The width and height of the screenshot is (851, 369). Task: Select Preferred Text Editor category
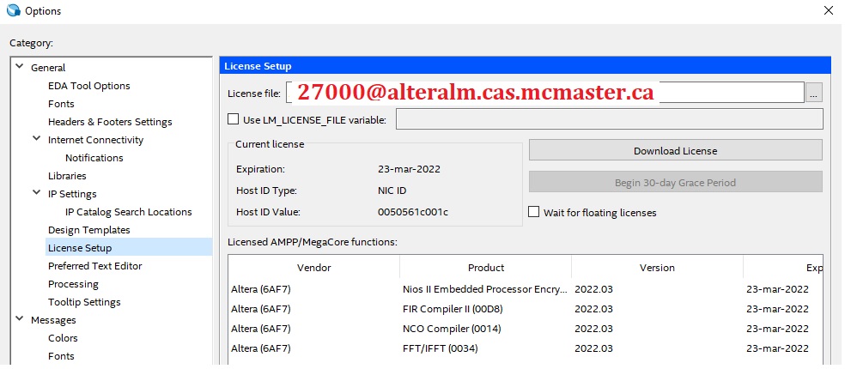point(95,266)
